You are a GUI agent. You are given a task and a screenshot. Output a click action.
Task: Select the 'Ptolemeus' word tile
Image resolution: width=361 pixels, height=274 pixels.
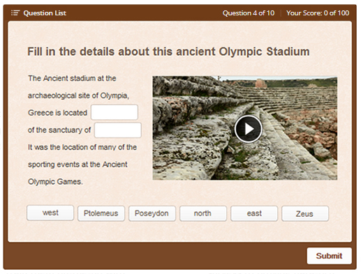(101, 213)
